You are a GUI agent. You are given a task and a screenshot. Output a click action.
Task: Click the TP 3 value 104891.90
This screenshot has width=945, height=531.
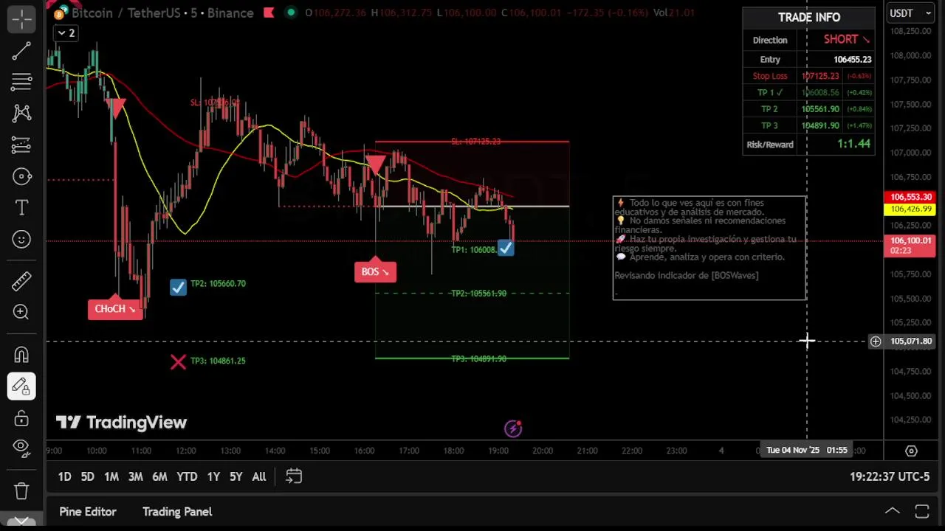[820, 126]
